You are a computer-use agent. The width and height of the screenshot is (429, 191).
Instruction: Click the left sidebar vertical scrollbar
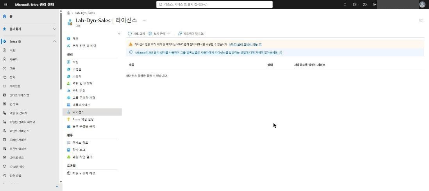[61, 51]
